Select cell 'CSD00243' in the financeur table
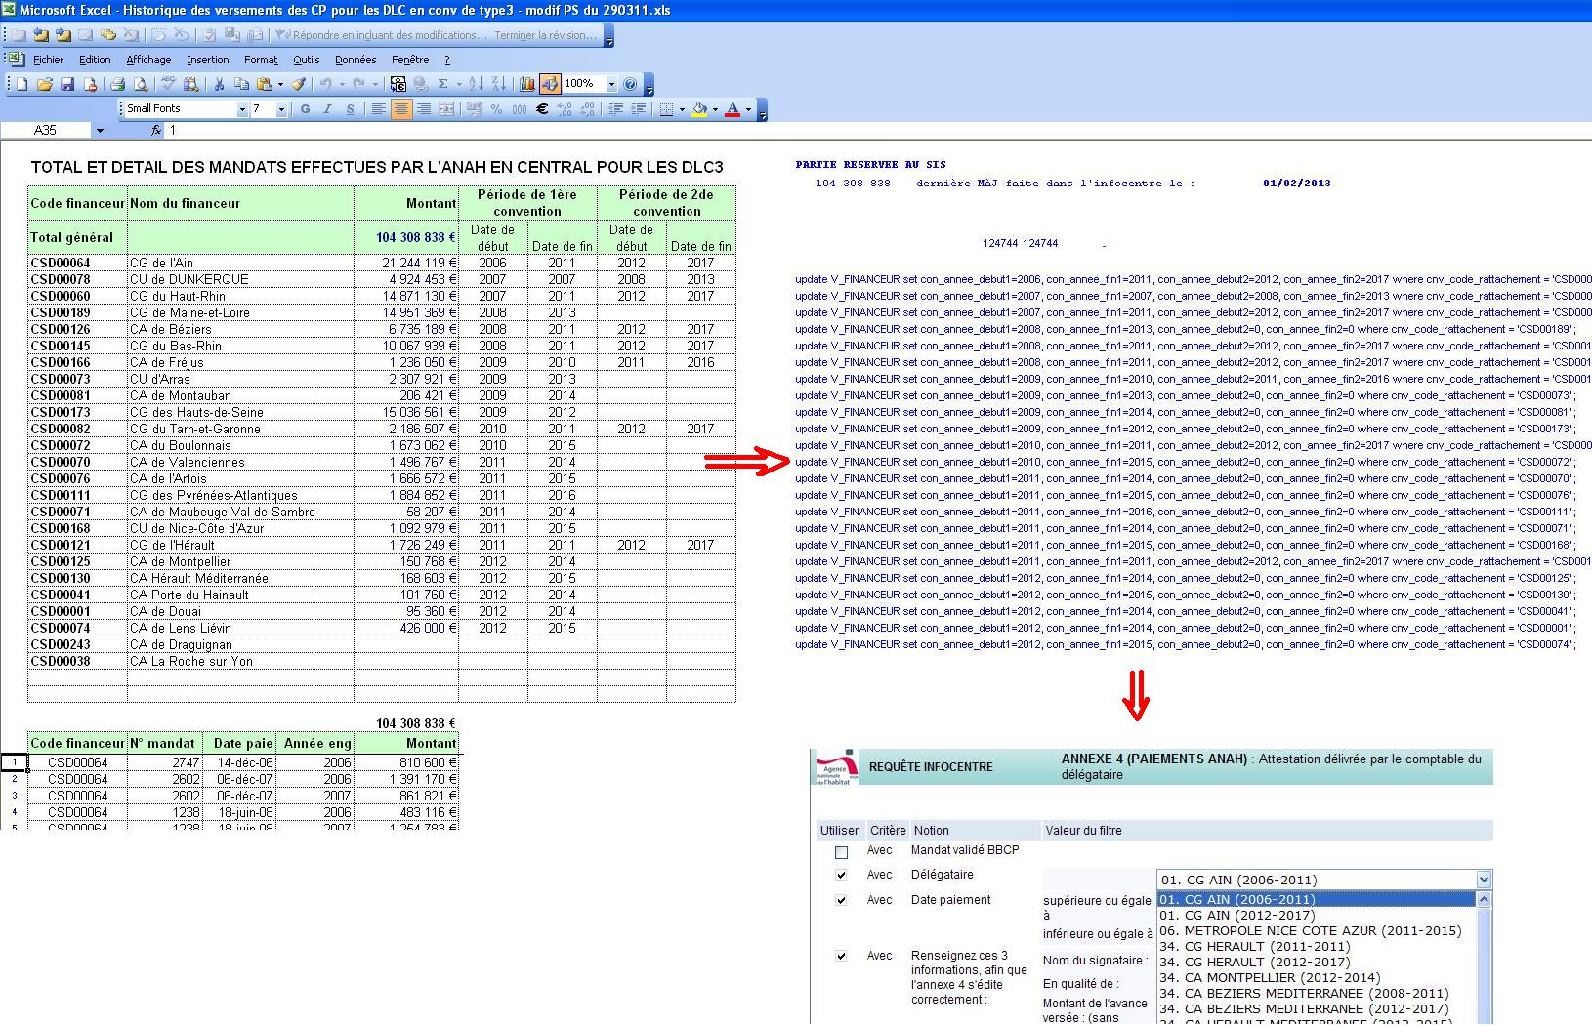The width and height of the screenshot is (1592, 1025). point(77,644)
